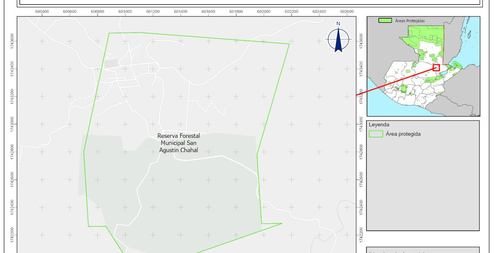The image size is (494, 253).
Task: Click the north arrow compass symbol
Action: coord(338,40)
